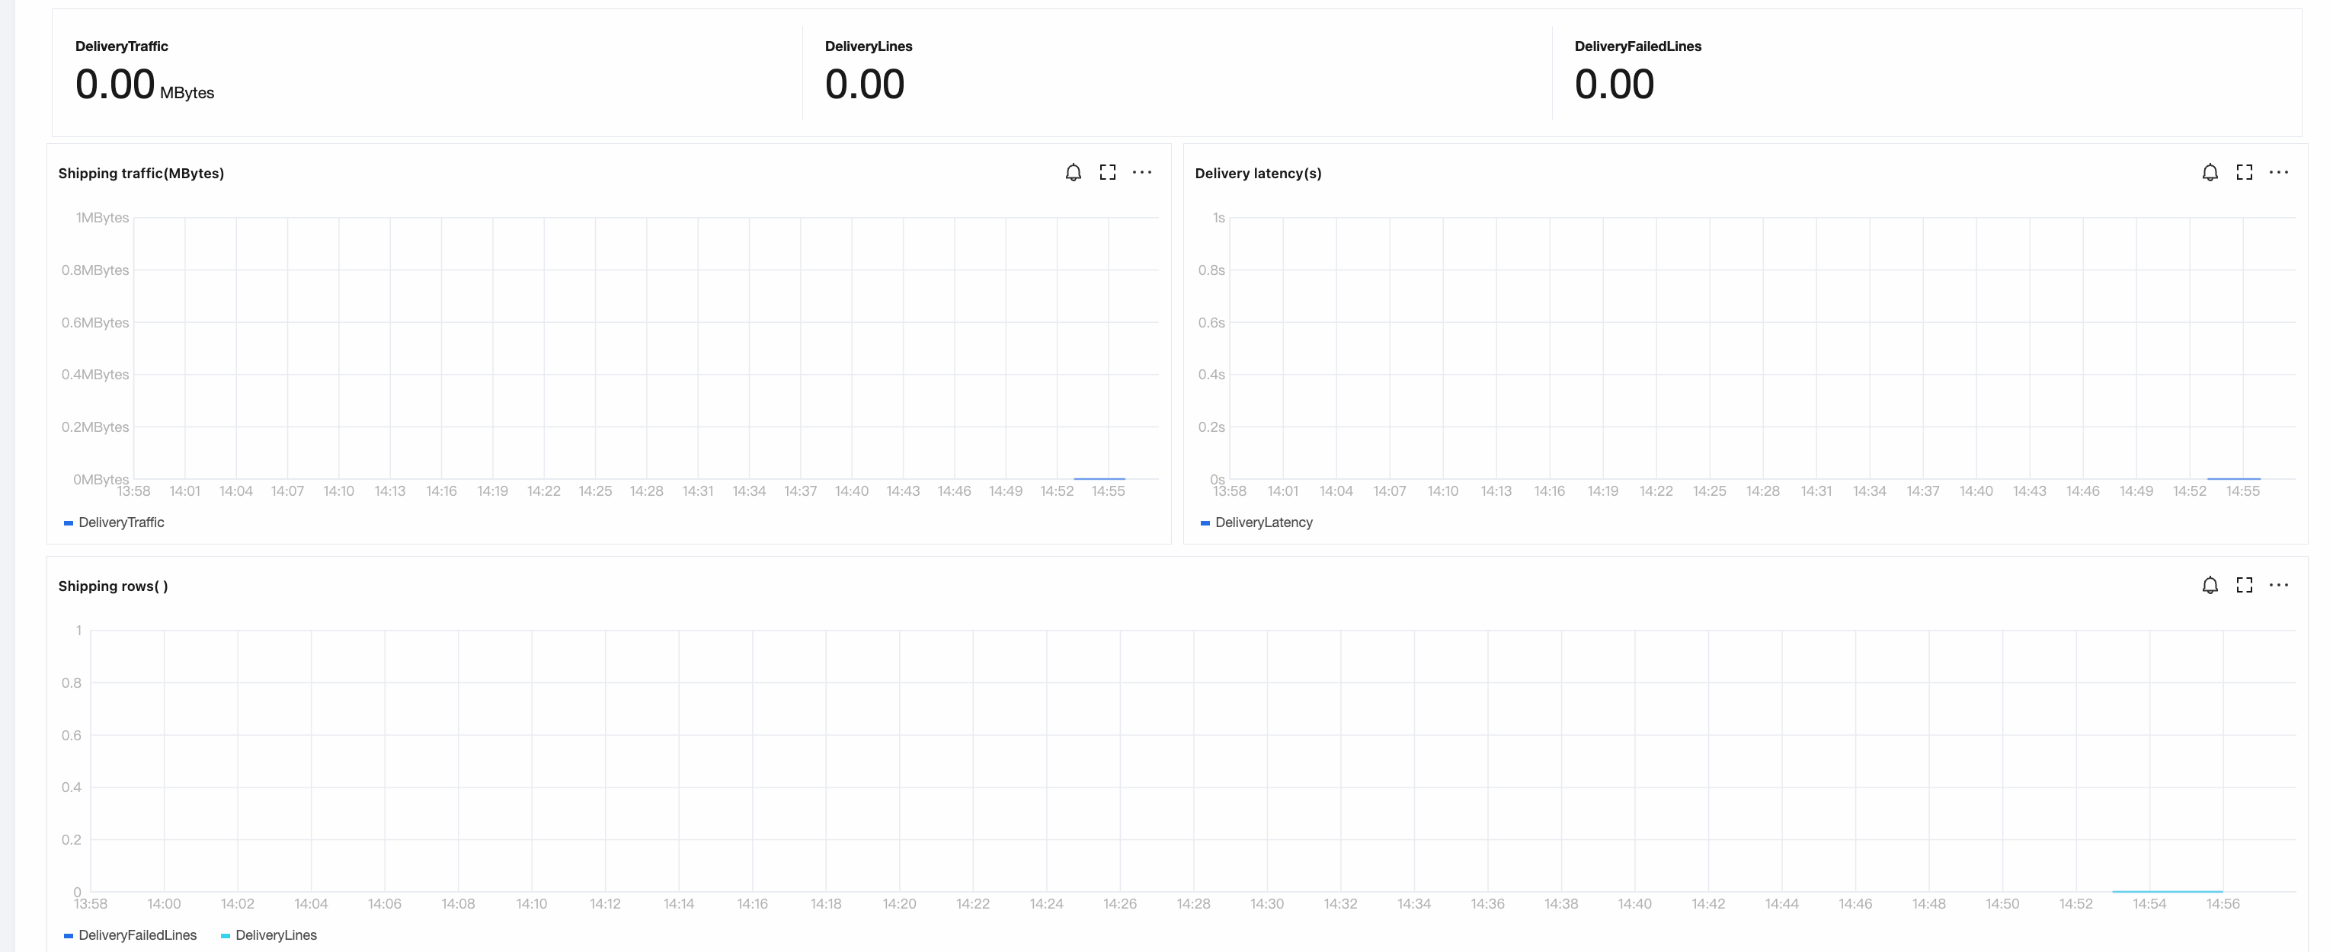Expand Shipping rows chart to fullscreen

tap(2245, 585)
